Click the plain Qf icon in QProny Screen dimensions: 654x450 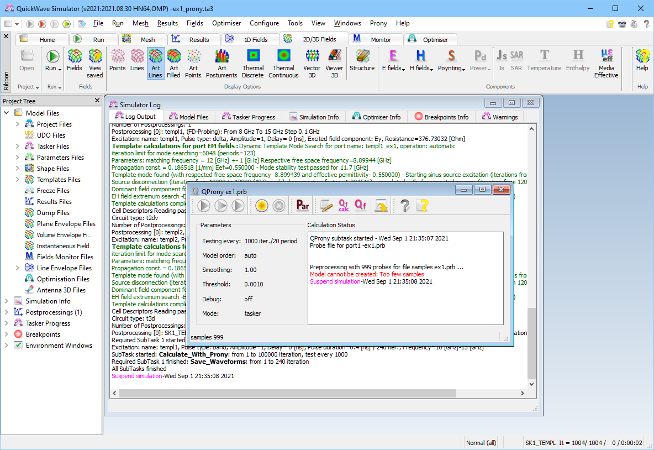tap(361, 206)
